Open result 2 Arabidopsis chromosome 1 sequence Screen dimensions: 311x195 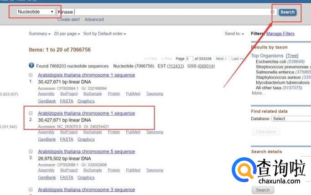87,113
